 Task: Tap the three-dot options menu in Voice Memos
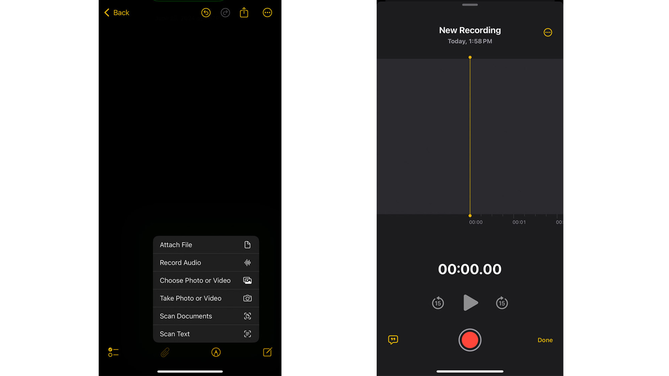tap(547, 32)
